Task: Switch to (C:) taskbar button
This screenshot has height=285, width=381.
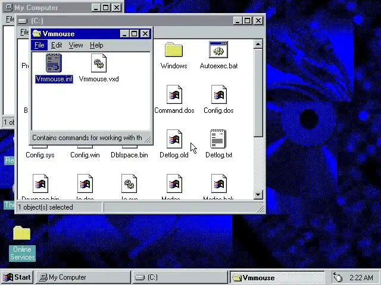Action: tap(180, 277)
